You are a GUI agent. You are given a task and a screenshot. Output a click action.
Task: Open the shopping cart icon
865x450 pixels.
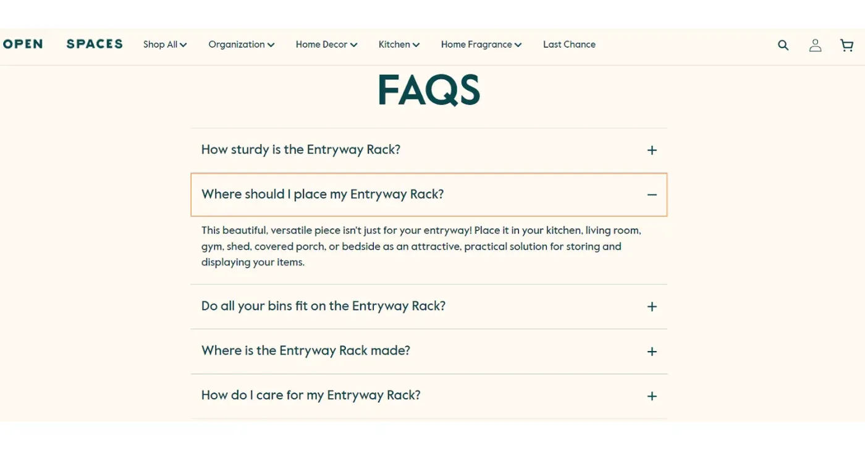(x=846, y=45)
